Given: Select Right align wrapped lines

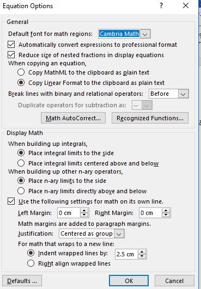Looking at the screenshot, I should 31,263.
